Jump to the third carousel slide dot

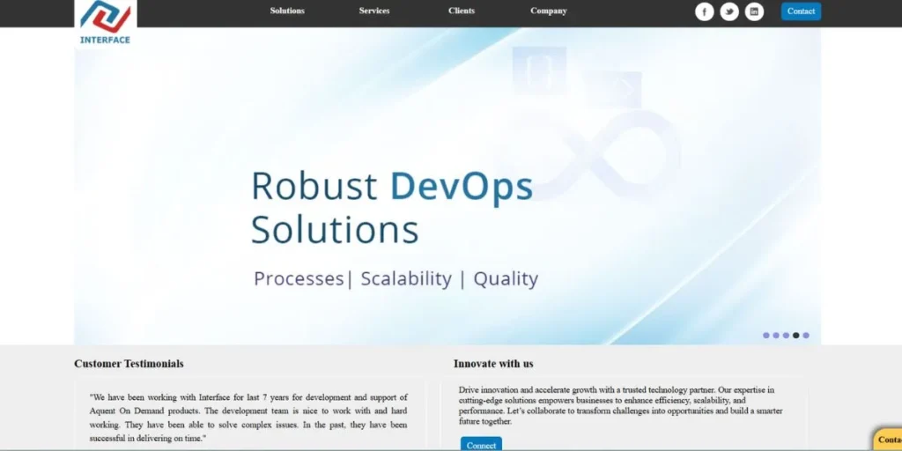tap(786, 336)
